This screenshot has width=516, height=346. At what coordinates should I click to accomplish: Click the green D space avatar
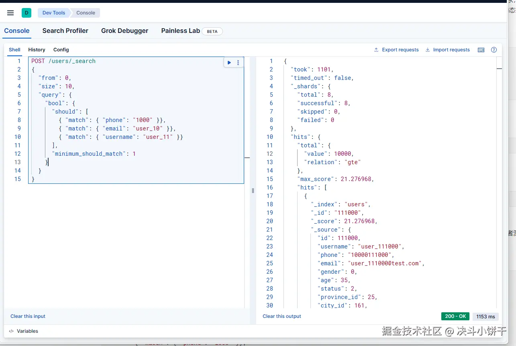click(x=27, y=13)
